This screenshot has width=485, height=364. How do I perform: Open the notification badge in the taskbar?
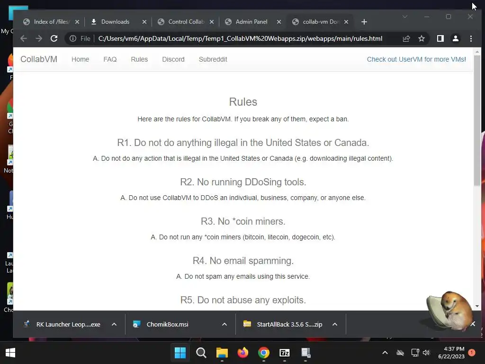pos(472,353)
